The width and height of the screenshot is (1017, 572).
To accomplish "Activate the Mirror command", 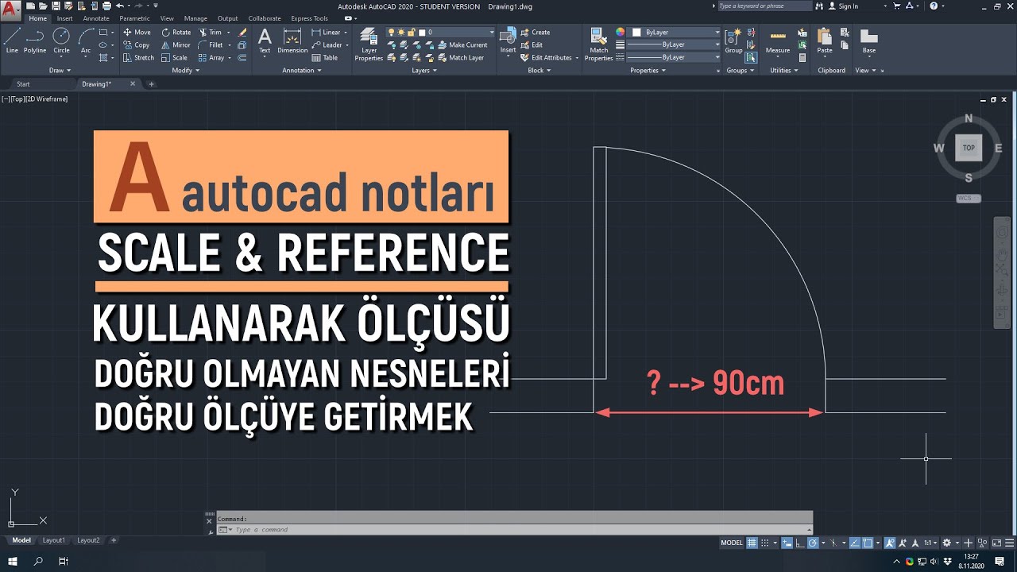I will coord(176,45).
